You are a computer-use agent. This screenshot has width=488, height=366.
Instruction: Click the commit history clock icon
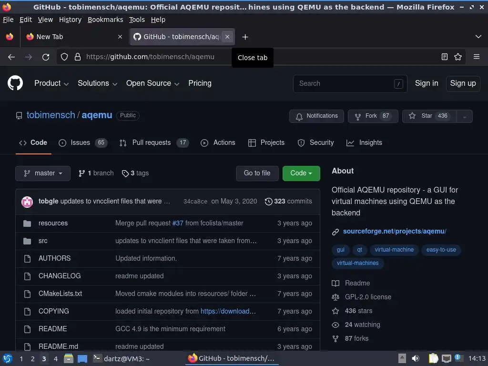pos(269,202)
